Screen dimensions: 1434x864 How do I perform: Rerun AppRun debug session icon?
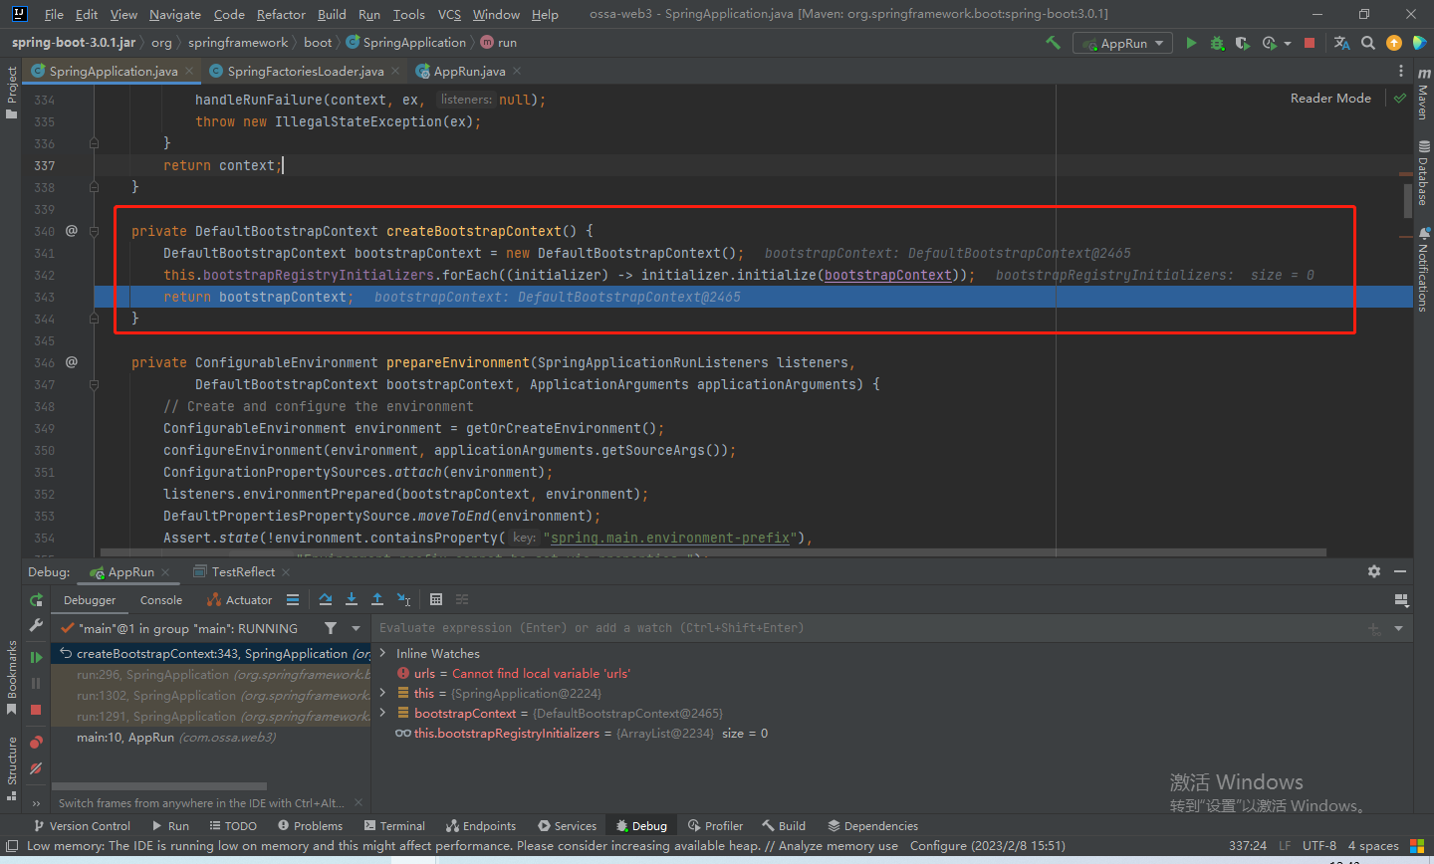coord(36,600)
